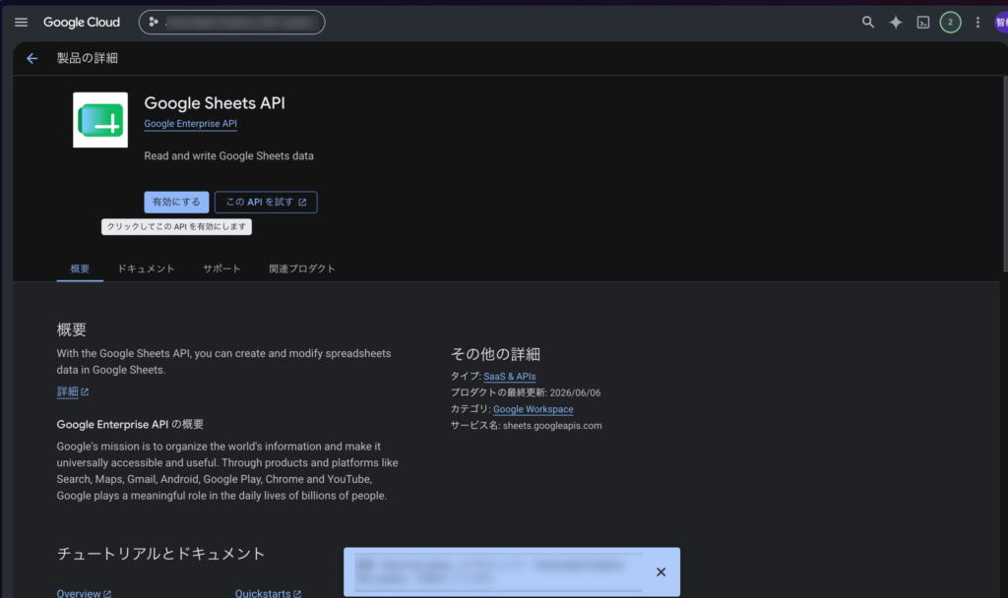This screenshot has height=598, width=1008.
Task: Click the この API を試す button
Action: click(266, 202)
